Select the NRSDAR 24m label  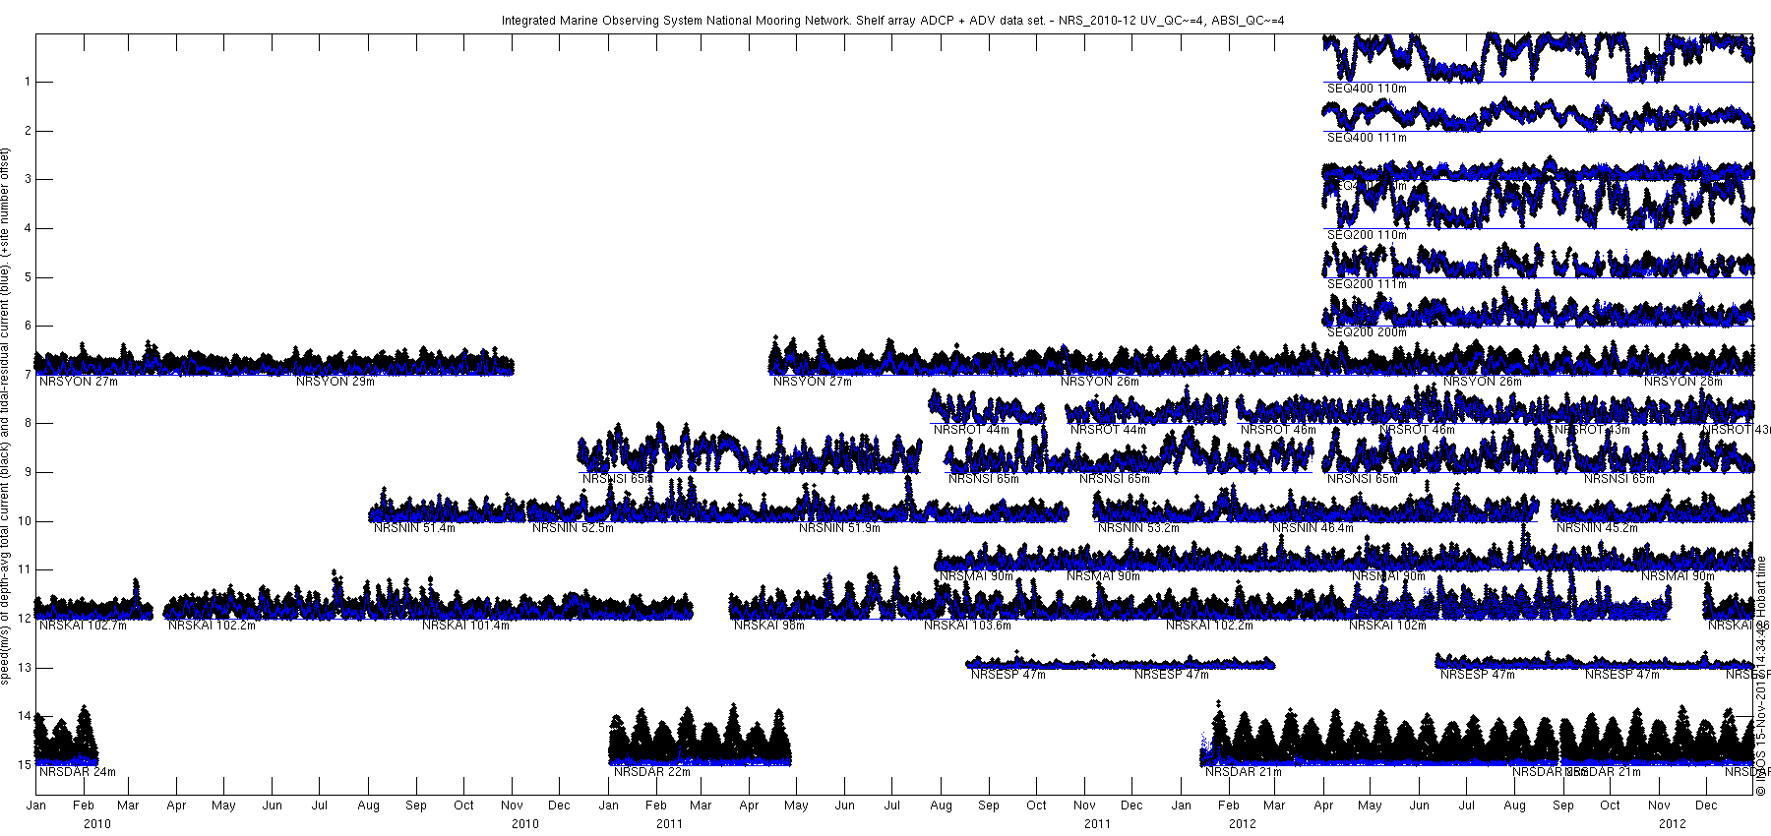[78, 772]
